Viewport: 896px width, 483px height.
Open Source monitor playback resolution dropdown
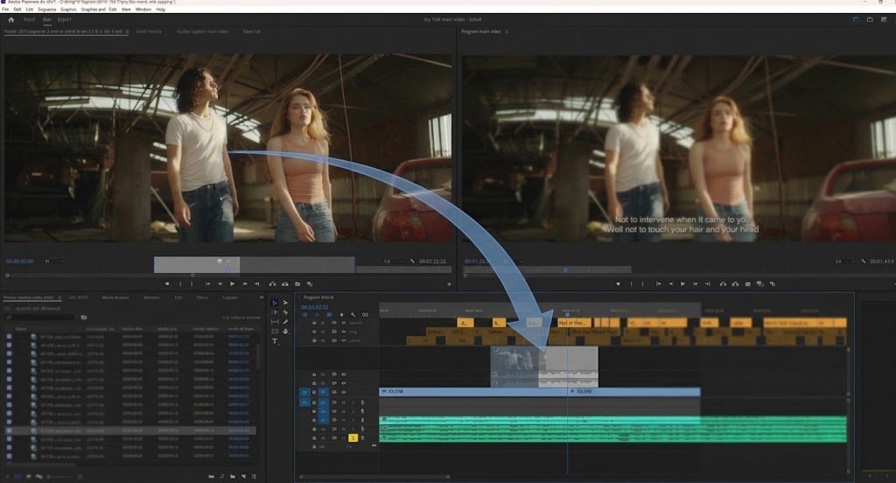[393, 262]
